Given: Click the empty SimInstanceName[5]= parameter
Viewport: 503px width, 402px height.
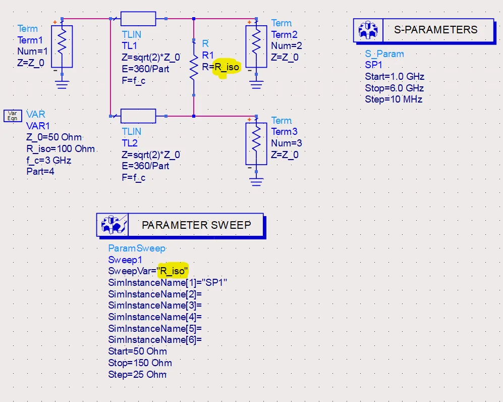Looking at the screenshot, I should click(155, 328).
